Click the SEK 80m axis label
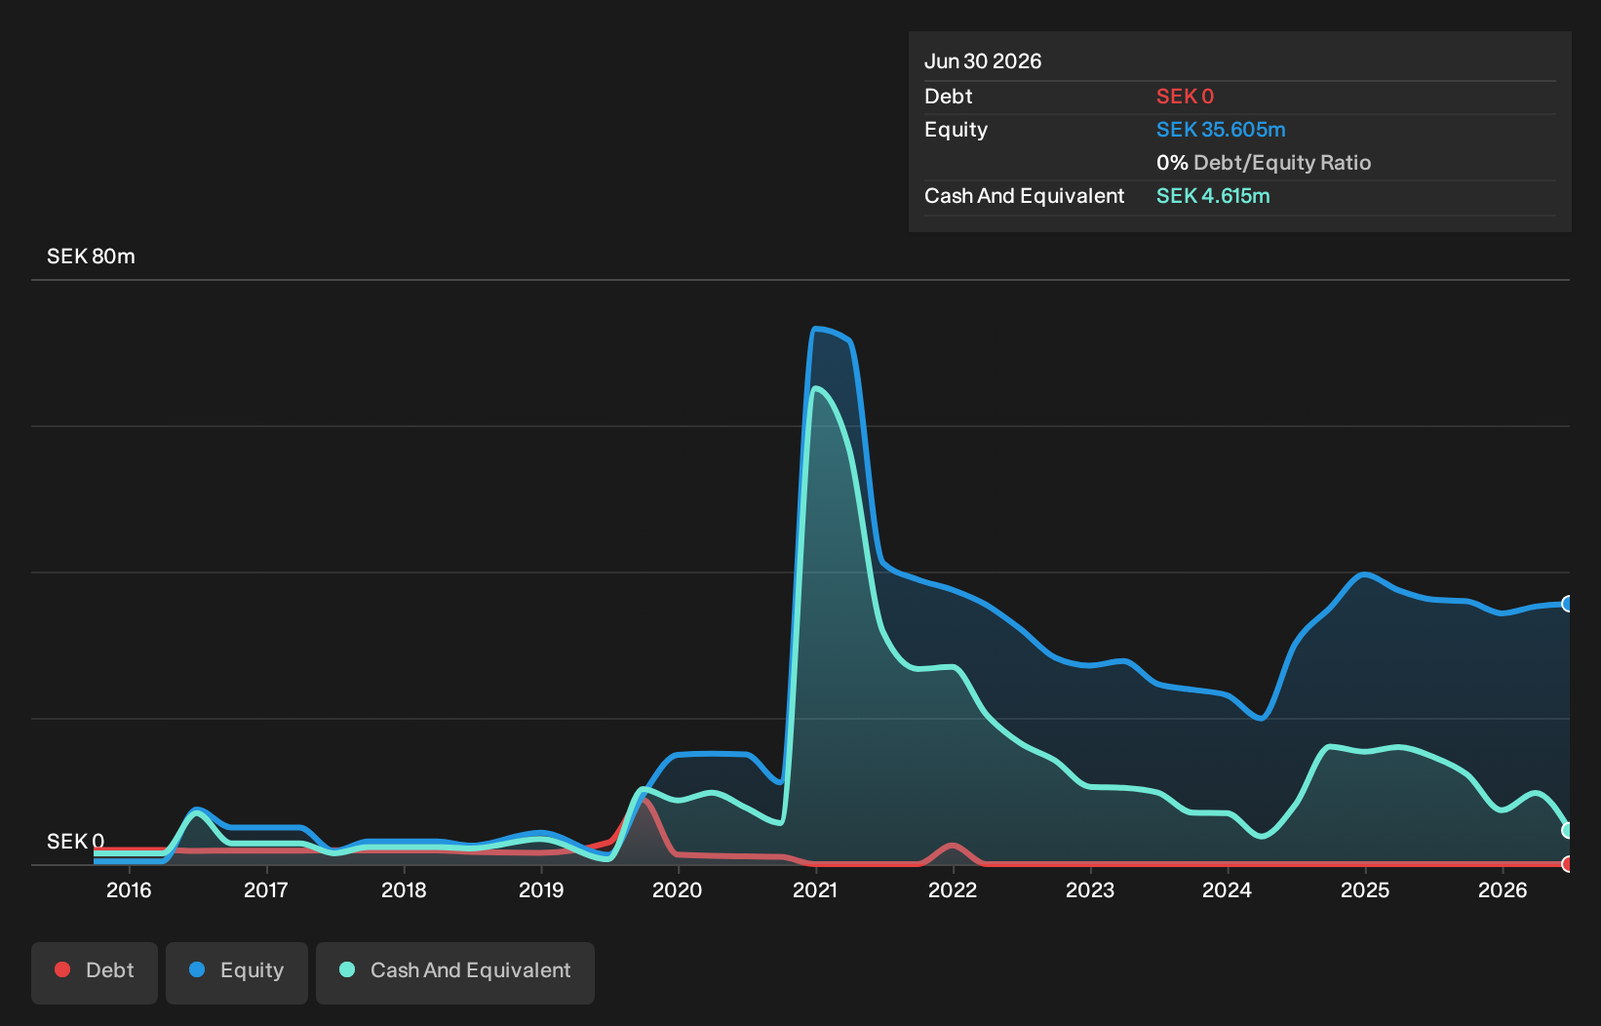The height and width of the screenshot is (1026, 1601). coord(91,256)
